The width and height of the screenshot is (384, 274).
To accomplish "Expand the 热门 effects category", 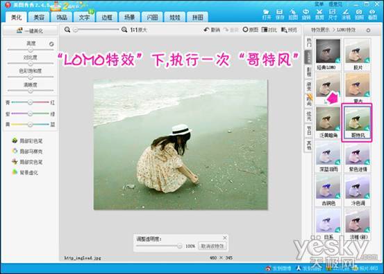I will tap(309, 42).
